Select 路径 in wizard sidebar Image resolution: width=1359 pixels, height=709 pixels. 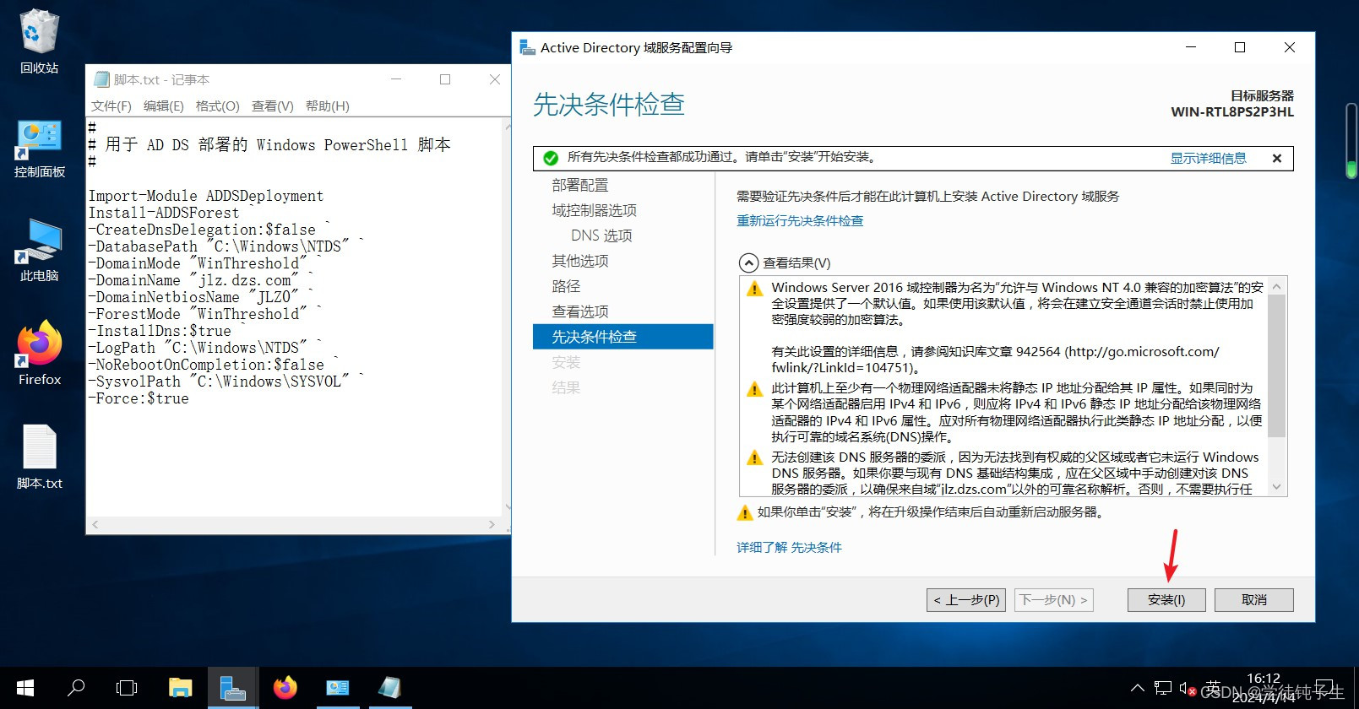566,286
